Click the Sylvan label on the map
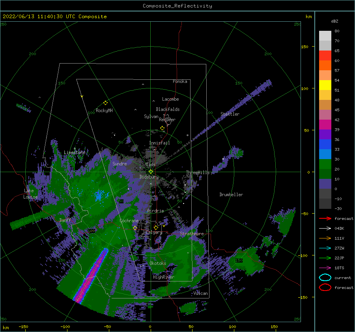355x332 pixels. (151, 116)
